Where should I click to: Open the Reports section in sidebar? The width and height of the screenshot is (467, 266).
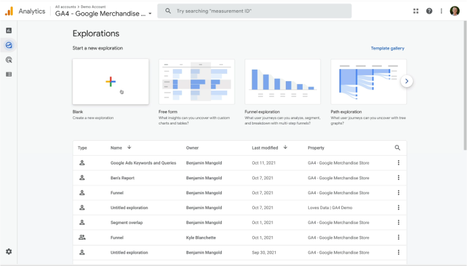[9, 30]
